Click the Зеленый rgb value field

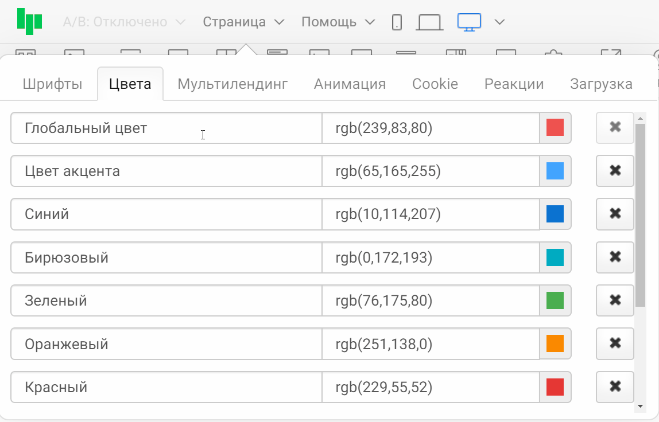431,300
